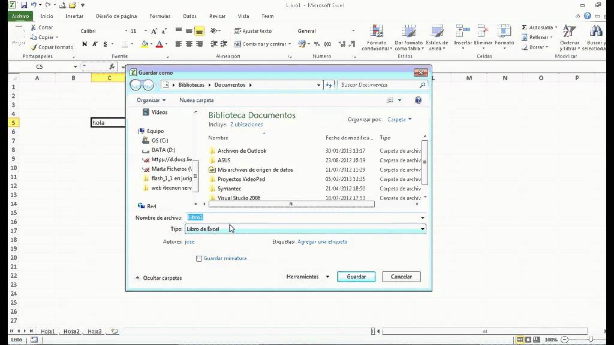Align text left in Alineación group

point(179,44)
